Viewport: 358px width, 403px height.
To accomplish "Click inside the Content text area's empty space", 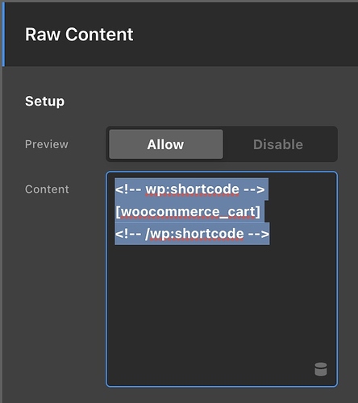I will click(222, 309).
